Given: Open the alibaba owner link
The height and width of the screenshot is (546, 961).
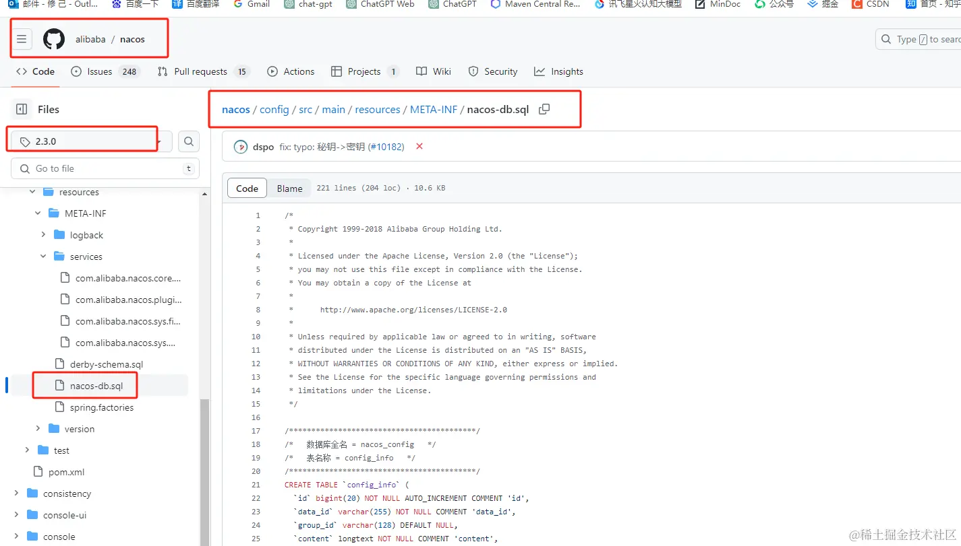Looking at the screenshot, I should 90,39.
